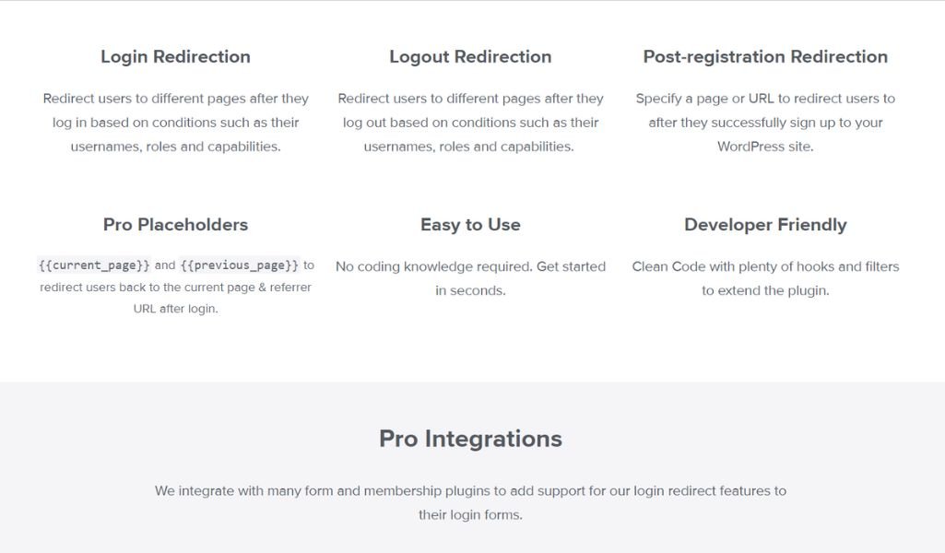Click the Post-registration Redirection heading
The image size is (945, 553).
tap(765, 56)
